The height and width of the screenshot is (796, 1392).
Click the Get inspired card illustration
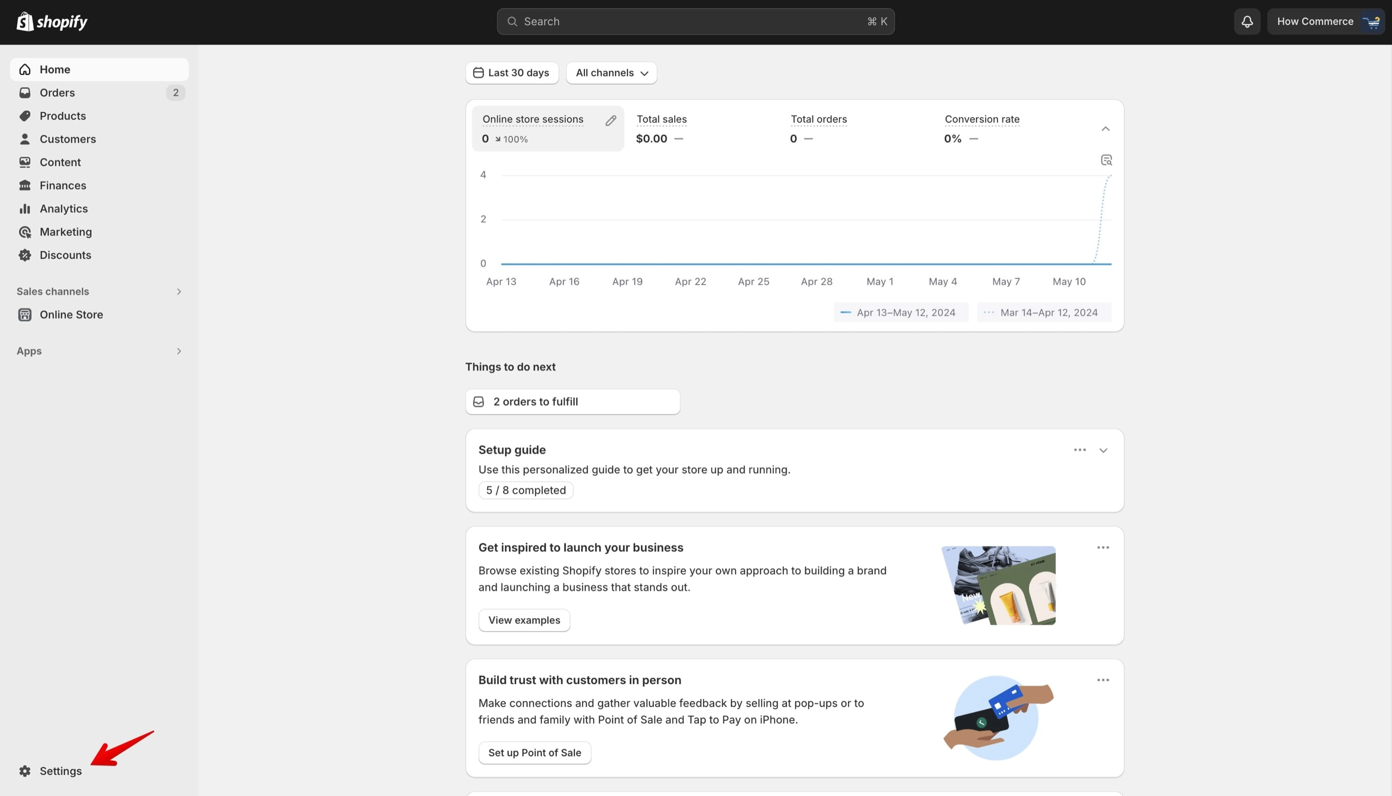tap(999, 585)
